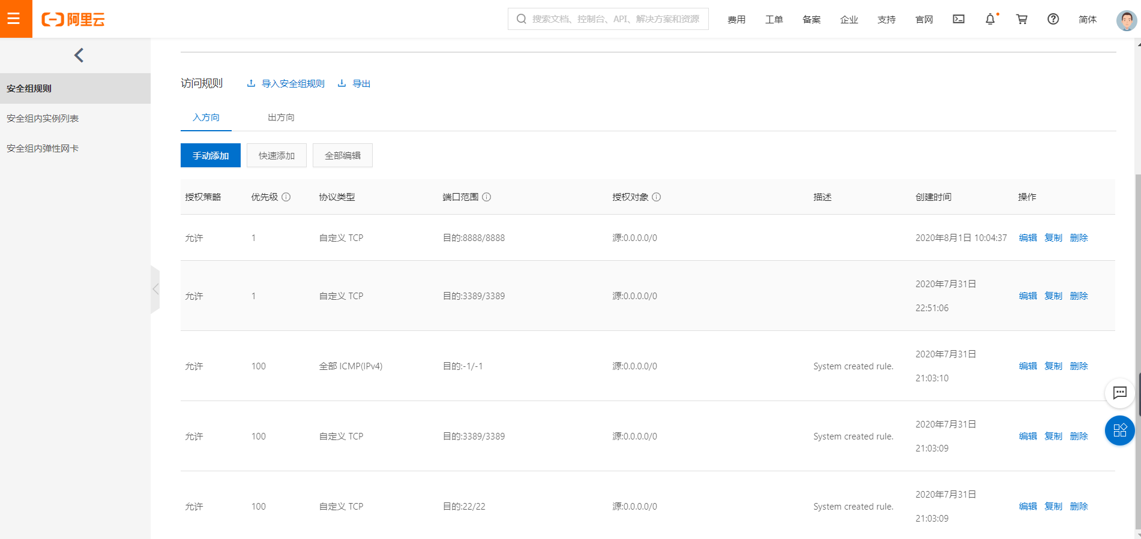Open the 备案 menu
This screenshot has height=539, width=1141.
[x=811, y=20]
